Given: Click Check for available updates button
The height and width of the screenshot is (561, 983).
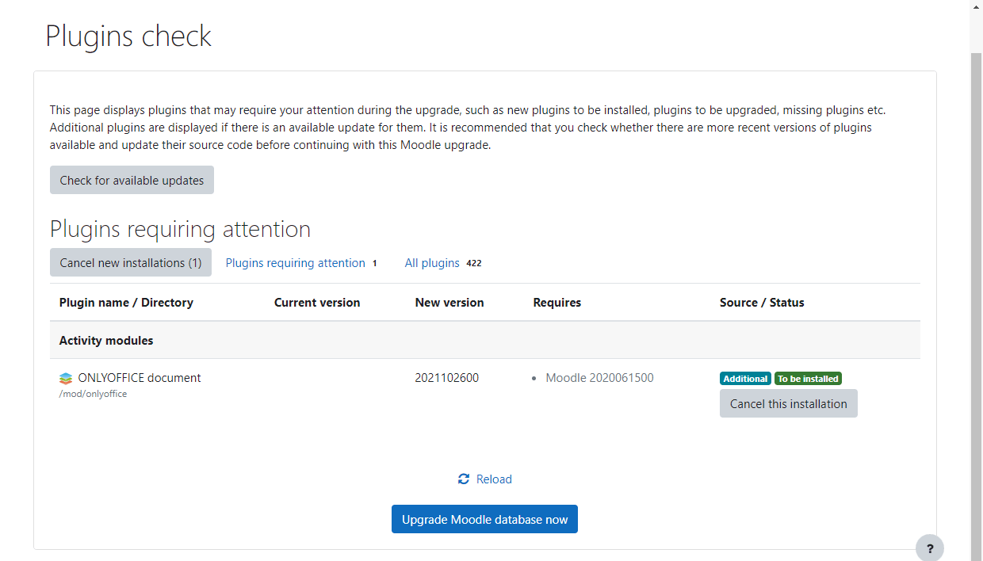Looking at the screenshot, I should pos(132,180).
